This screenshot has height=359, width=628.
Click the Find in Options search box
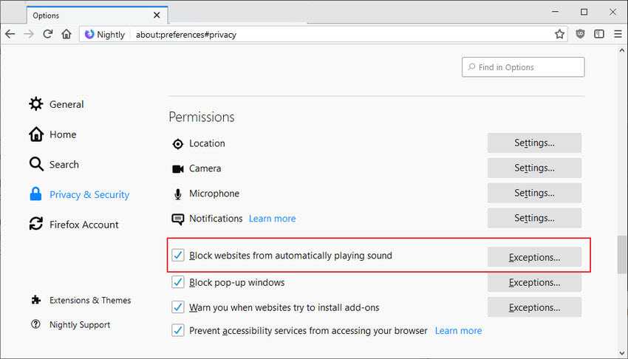point(523,66)
